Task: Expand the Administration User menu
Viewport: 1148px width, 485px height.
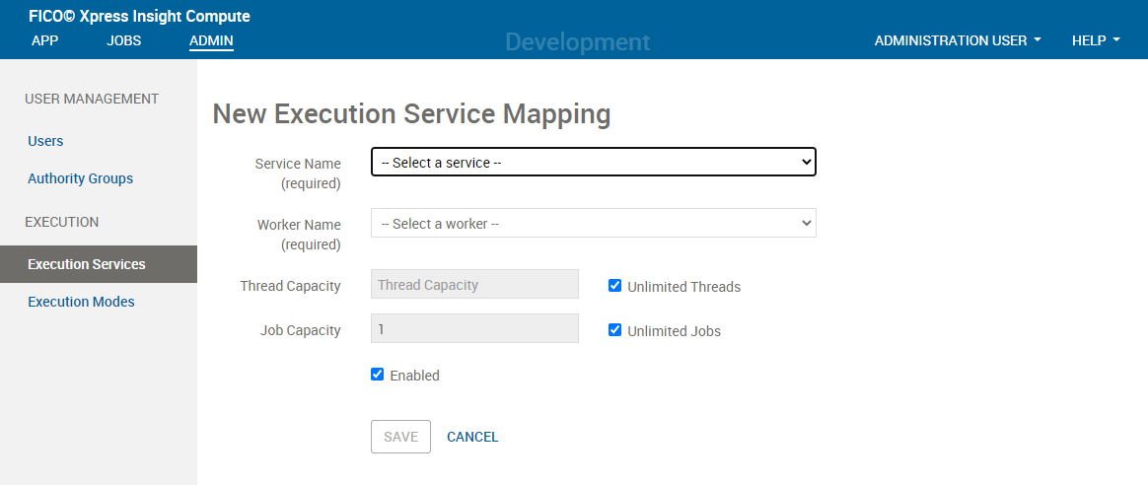Action: (x=958, y=41)
